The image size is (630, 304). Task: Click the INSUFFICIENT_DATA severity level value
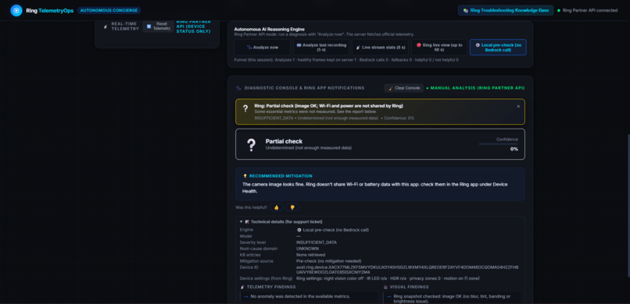[317, 242]
